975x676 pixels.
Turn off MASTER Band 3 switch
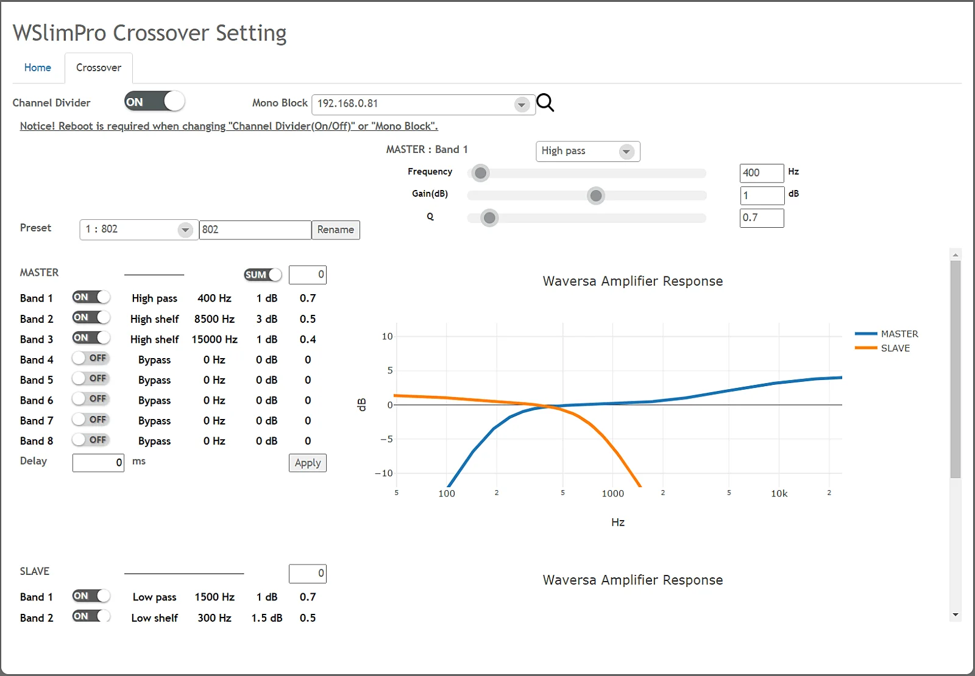tap(91, 338)
